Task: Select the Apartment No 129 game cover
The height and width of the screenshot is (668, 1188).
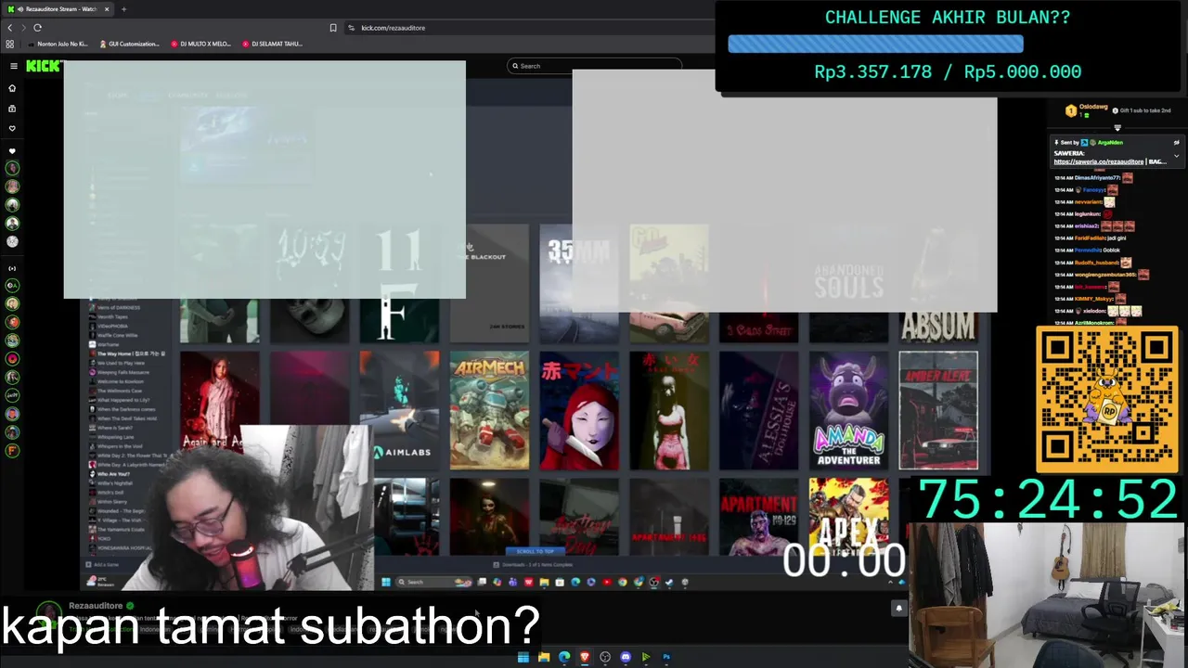Action: point(758,516)
